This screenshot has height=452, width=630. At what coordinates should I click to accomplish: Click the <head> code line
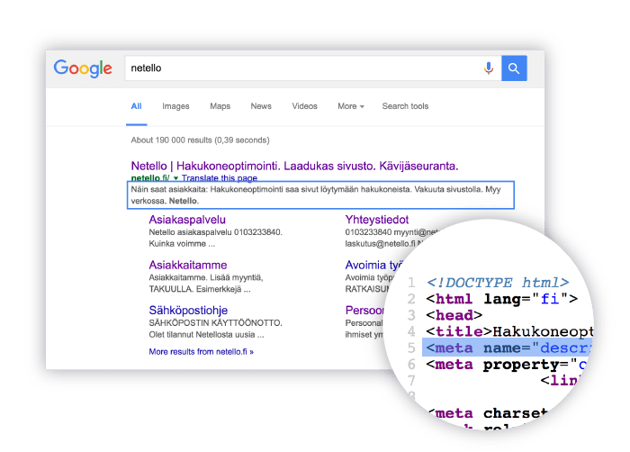[x=454, y=315]
